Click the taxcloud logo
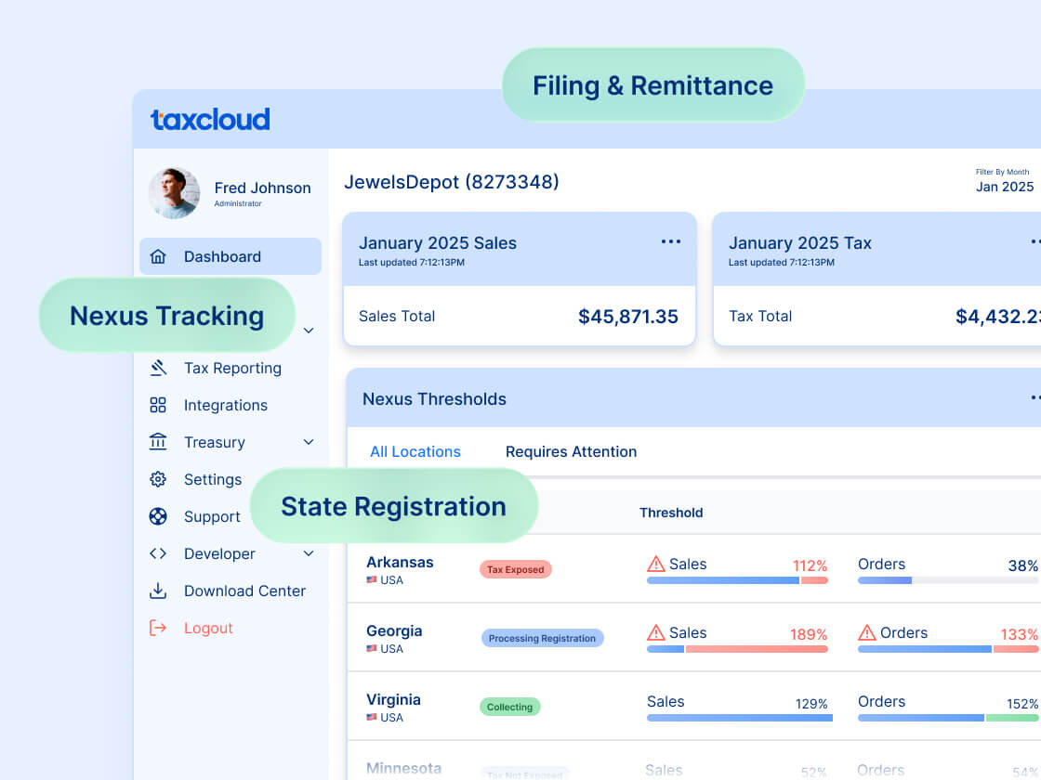This screenshot has height=780, width=1041. coord(210,120)
